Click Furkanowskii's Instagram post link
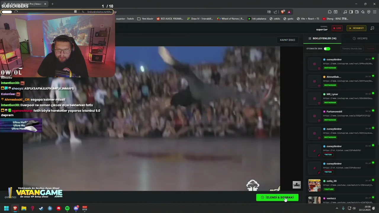 [x=347, y=116]
